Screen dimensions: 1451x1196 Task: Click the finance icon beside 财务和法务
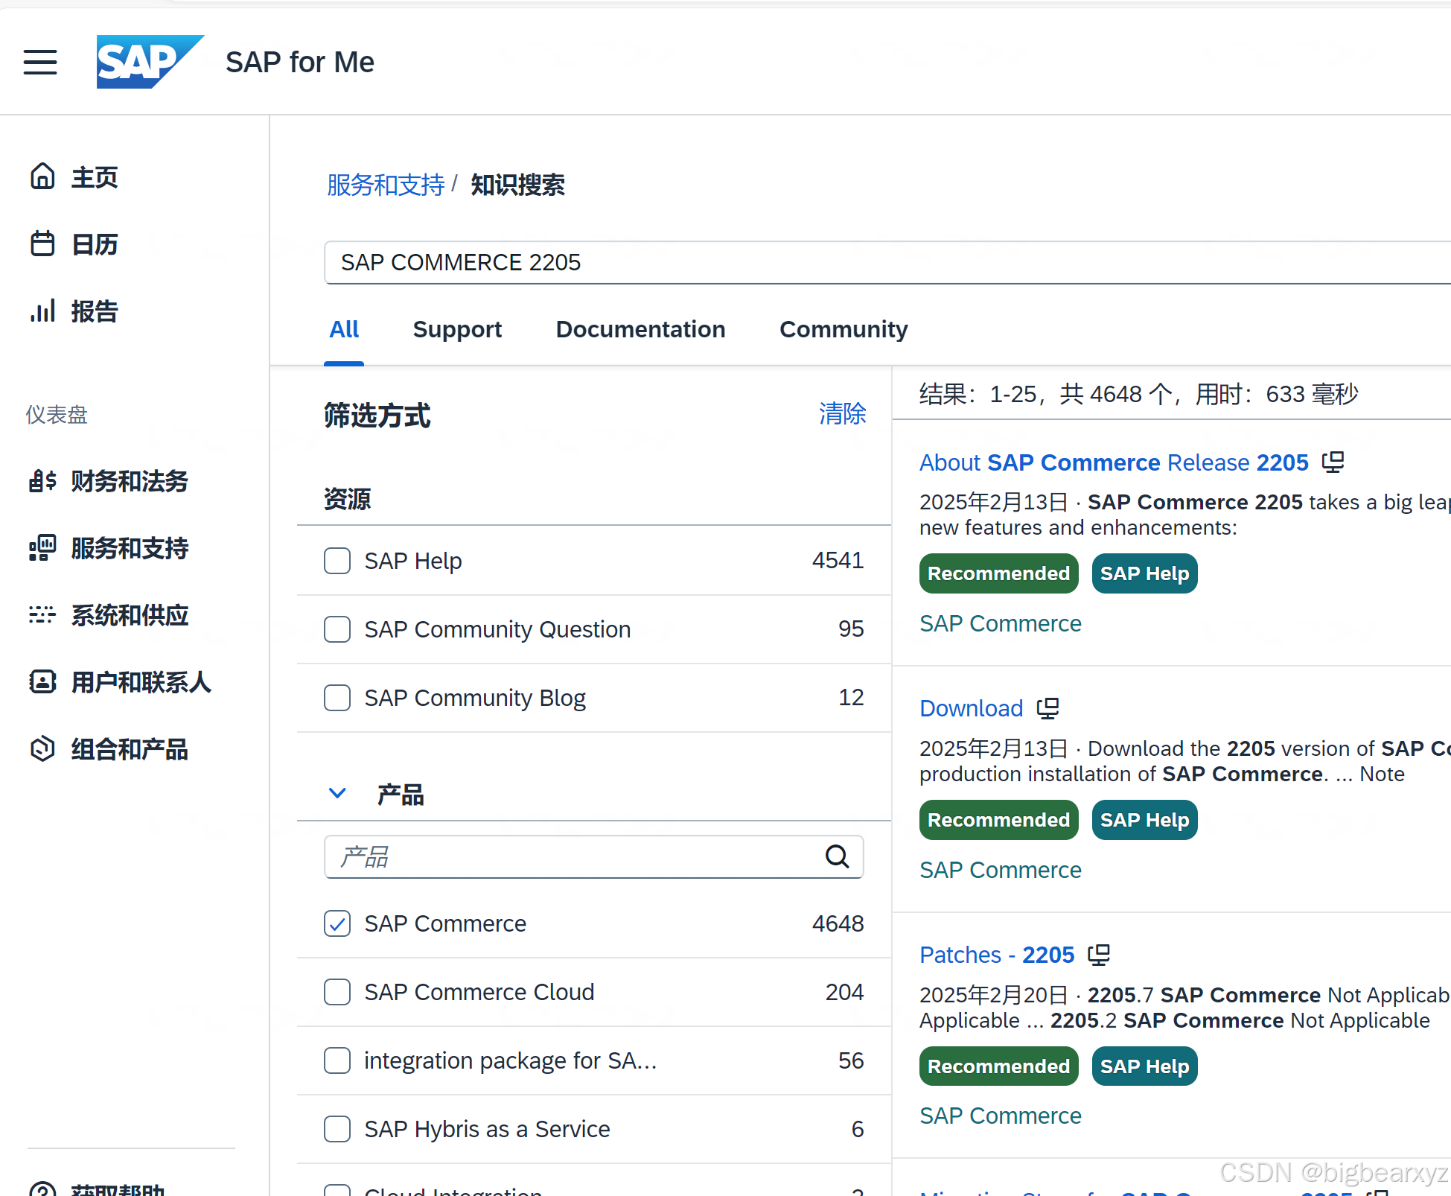tap(42, 481)
